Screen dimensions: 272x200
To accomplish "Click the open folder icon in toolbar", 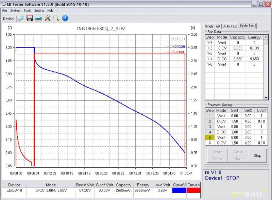I will (21, 18).
